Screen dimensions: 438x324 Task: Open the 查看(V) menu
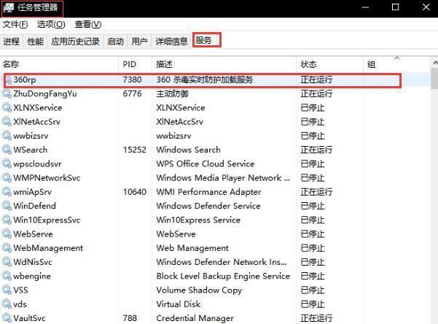(x=87, y=25)
